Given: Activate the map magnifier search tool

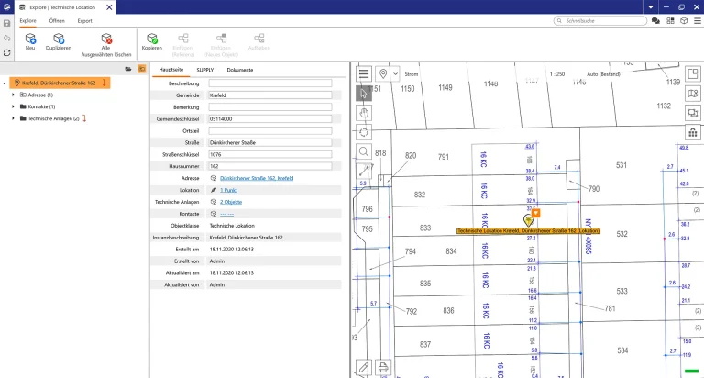Looking at the screenshot, I should pyautogui.click(x=364, y=151).
